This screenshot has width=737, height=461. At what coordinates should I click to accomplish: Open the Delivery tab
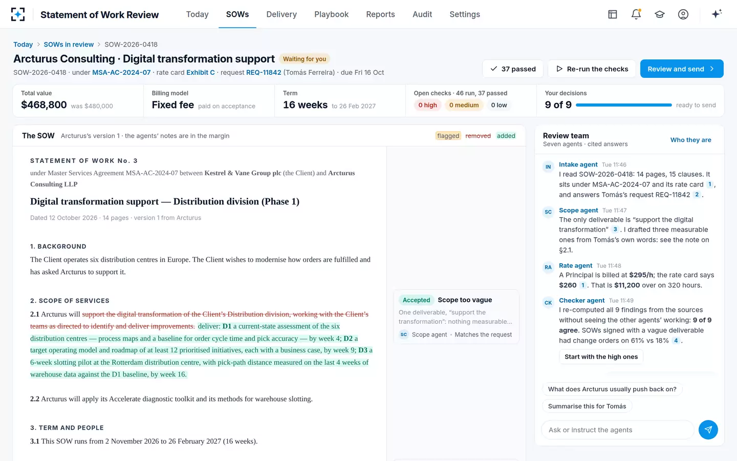[281, 14]
